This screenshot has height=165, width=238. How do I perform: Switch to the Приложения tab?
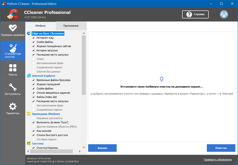coord(71,26)
